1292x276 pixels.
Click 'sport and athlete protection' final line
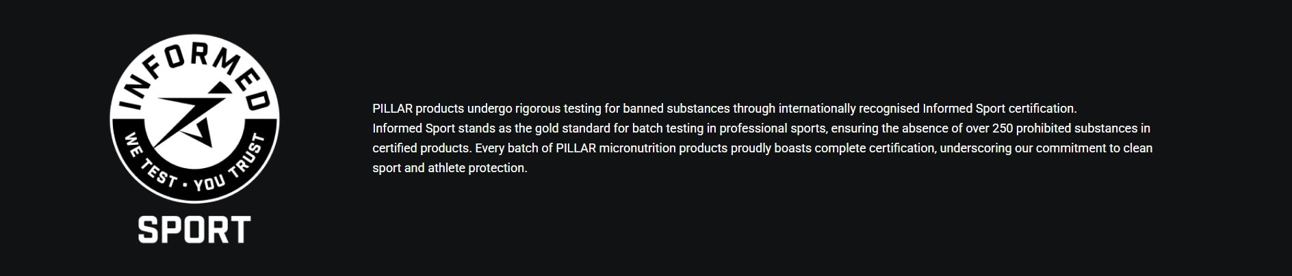449,168
